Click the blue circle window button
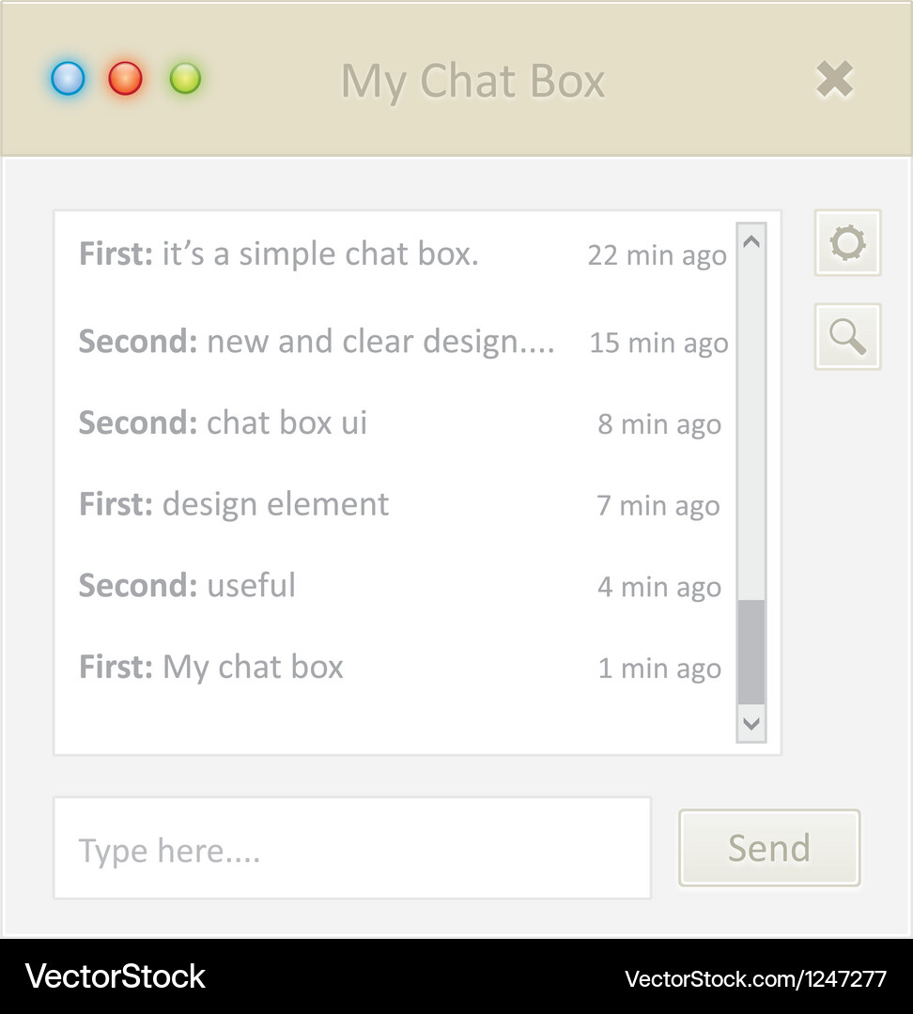Viewport: 913px width, 1014px height. [68, 79]
